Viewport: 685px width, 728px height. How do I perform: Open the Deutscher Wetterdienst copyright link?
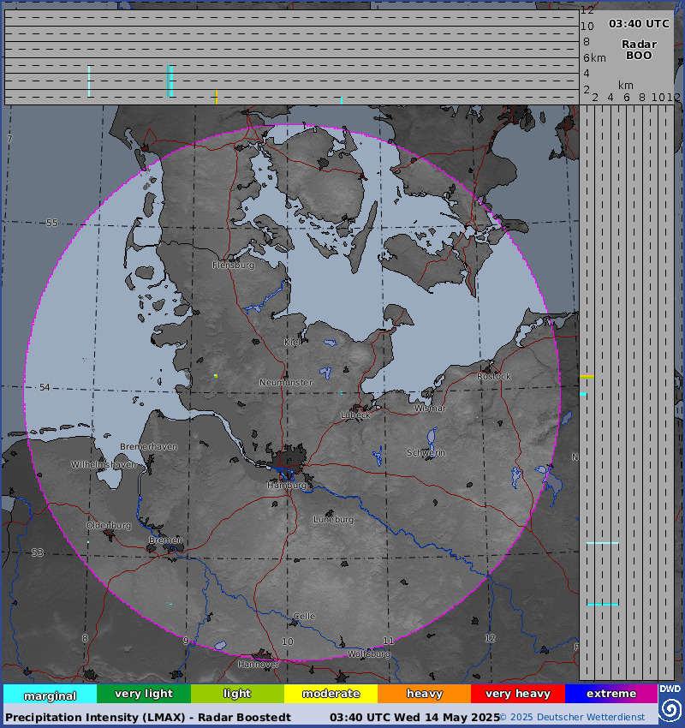(x=572, y=718)
